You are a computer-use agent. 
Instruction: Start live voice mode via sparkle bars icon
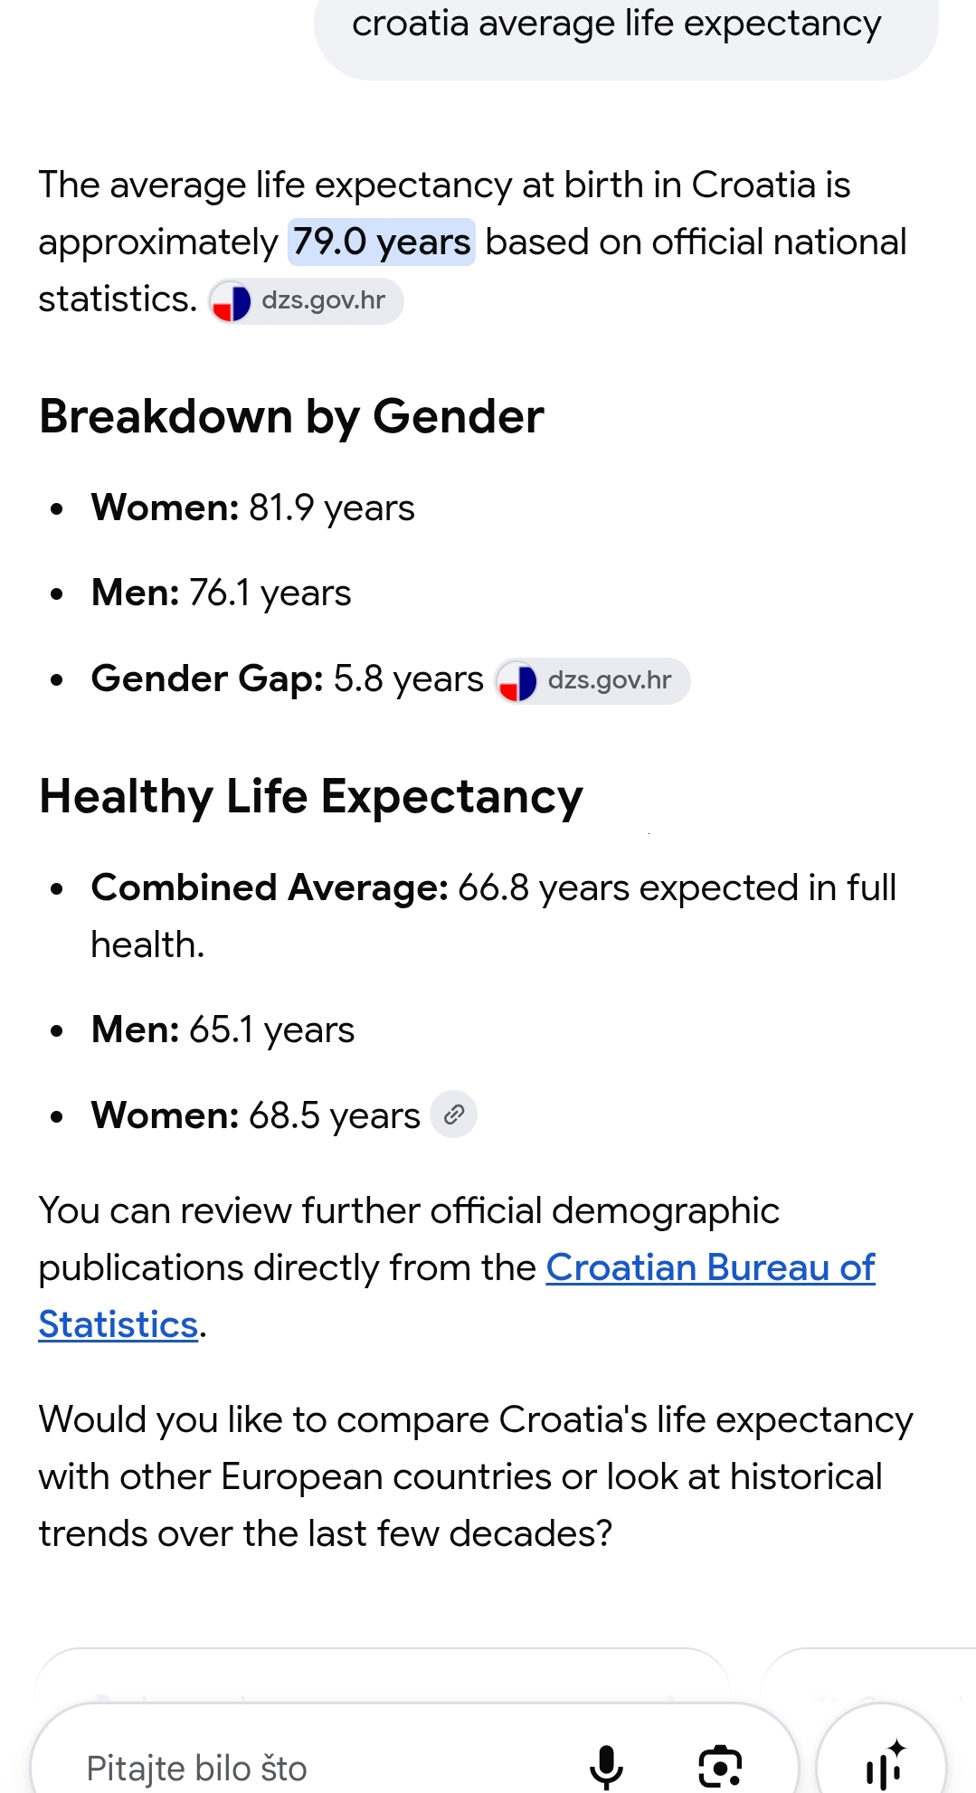click(883, 1764)
